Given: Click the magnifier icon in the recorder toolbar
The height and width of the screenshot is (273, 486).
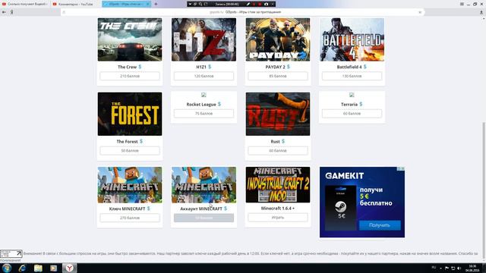Looking at the screenshot, I should pyautogui.click(x=200, y=4).
